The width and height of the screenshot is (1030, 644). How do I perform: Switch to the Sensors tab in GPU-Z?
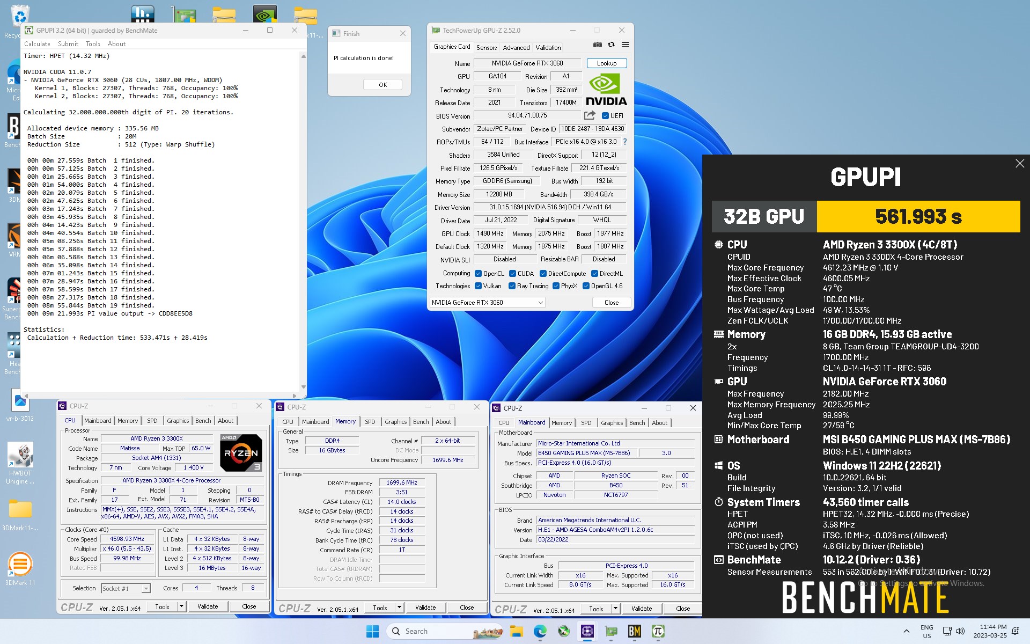coord(487,47)
